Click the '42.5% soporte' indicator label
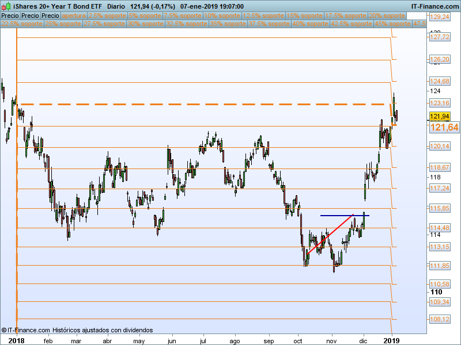 [x=352, y=24]
